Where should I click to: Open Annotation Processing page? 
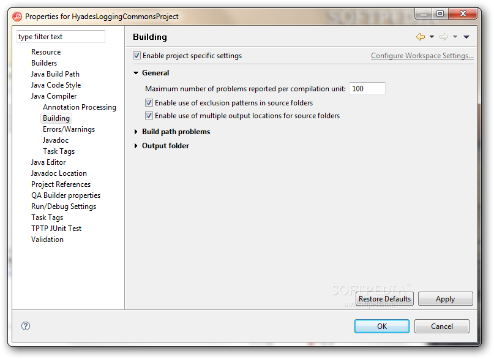[x=80, y=107]
